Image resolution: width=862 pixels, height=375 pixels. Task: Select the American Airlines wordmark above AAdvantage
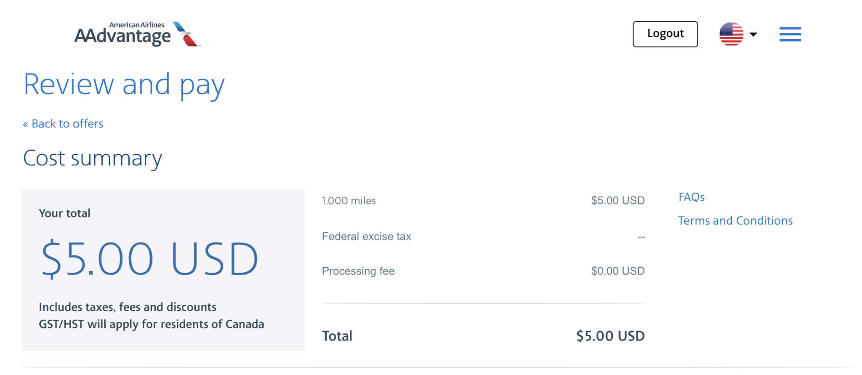pyautogui.click(x=136, y=24)
